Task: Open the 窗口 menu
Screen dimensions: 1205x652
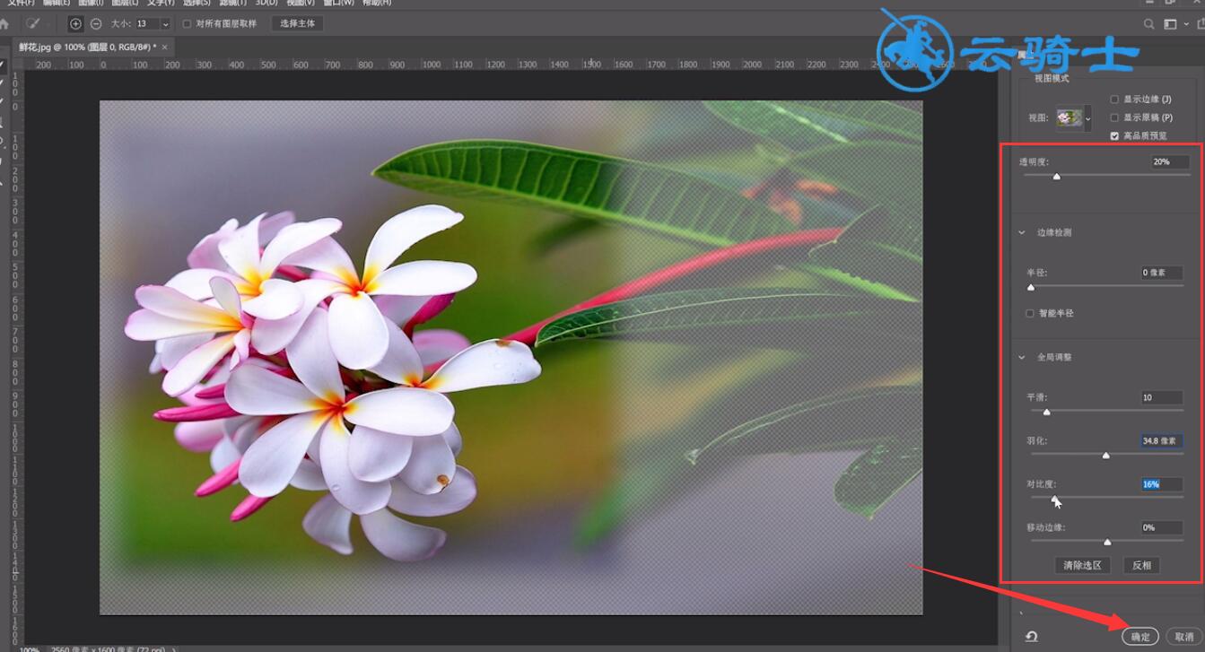Action: 337,3
